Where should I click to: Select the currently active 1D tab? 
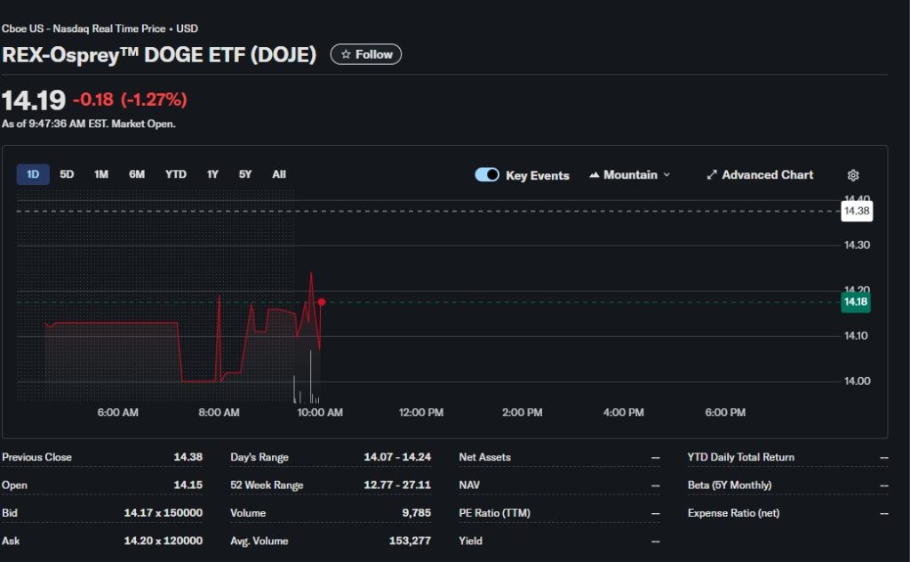(x=32, y=174)
